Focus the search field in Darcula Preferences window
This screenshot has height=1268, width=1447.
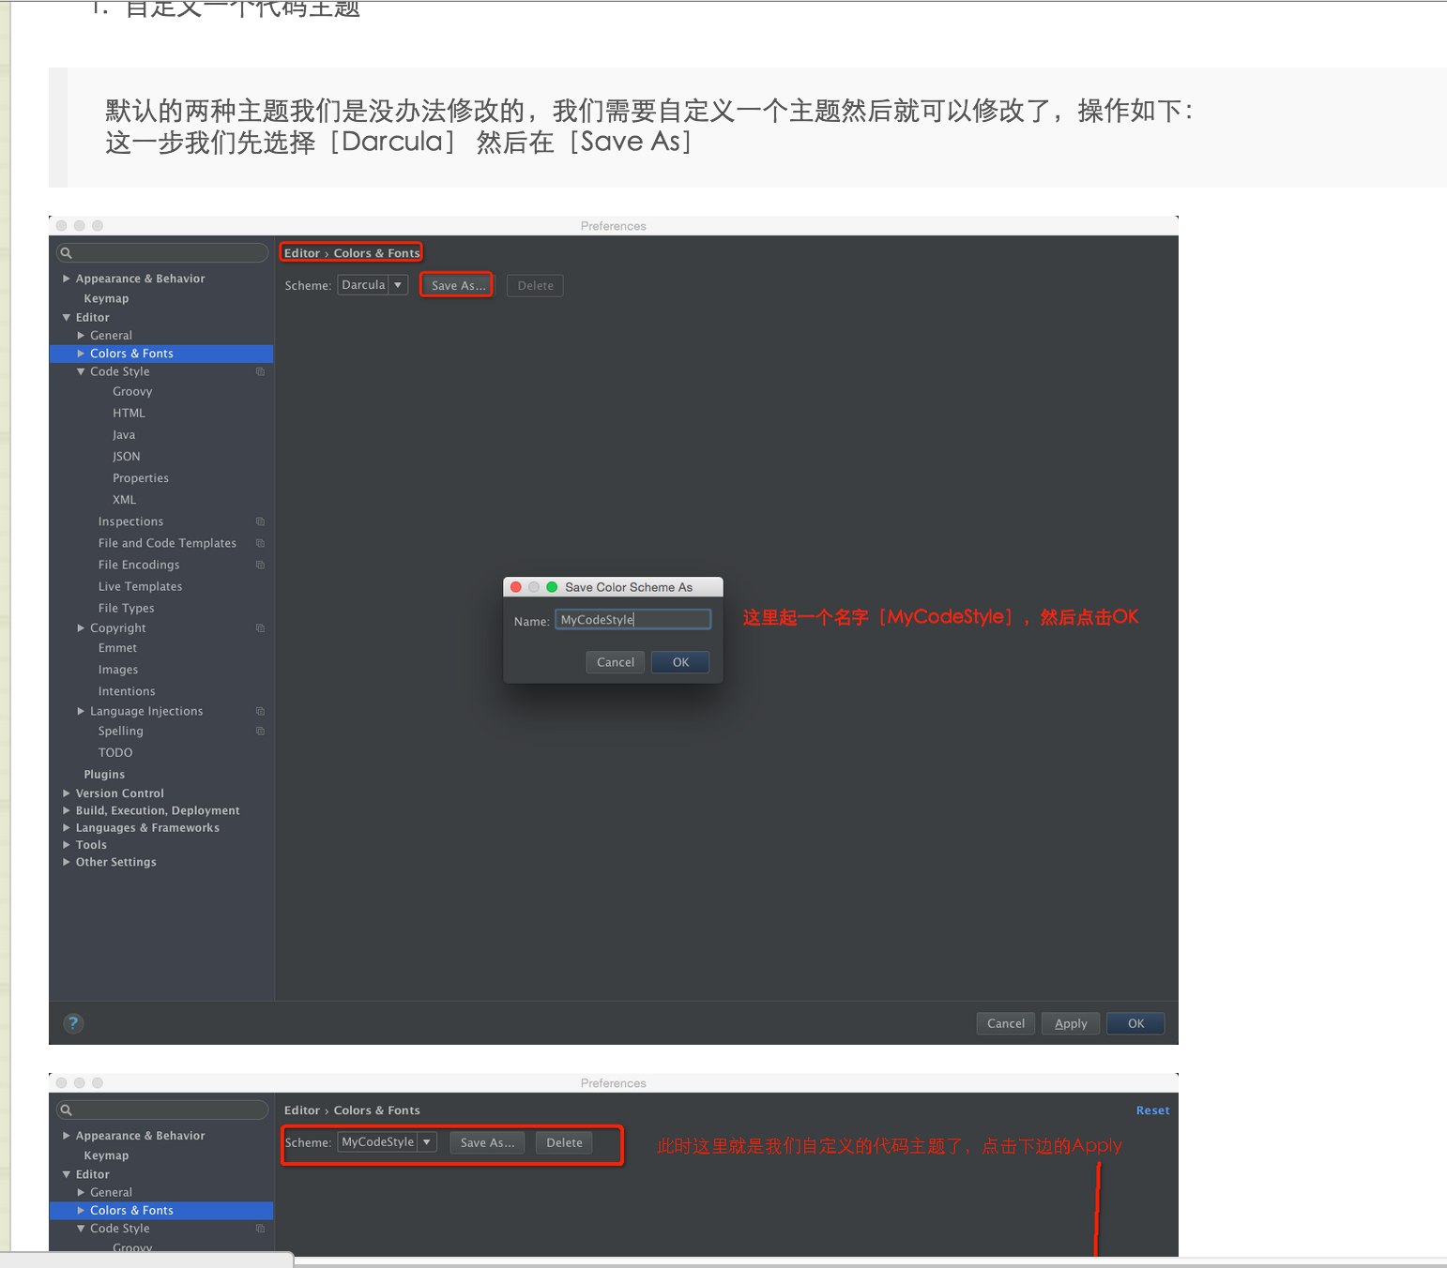(162, 253)
